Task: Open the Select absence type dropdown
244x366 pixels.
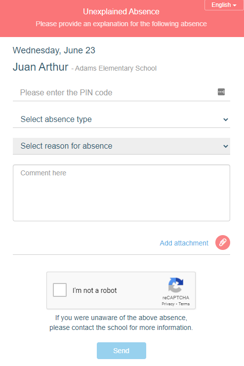Action: tap(122, 119)
